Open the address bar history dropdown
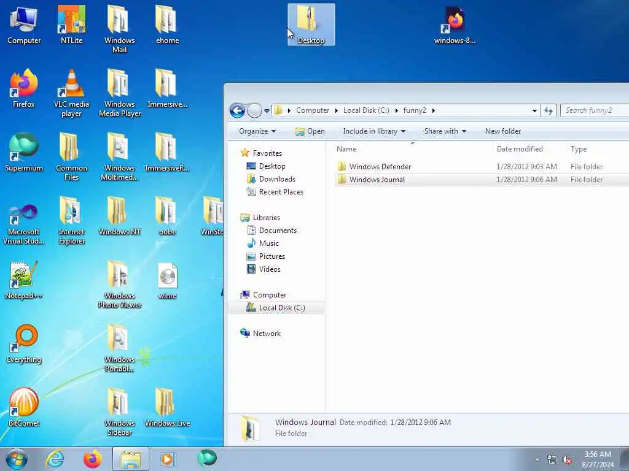The height and width of the screenshot is (471, 629). [534, 110]
